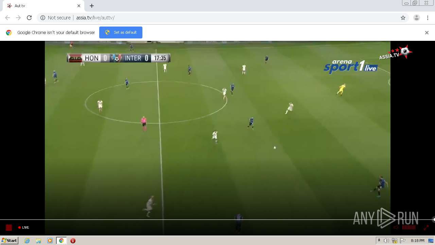Click the "Google Chrome isn't your default browser" text
Image resolution: width=435 pixels, height=245 pixels.
(x=56, y=33)
